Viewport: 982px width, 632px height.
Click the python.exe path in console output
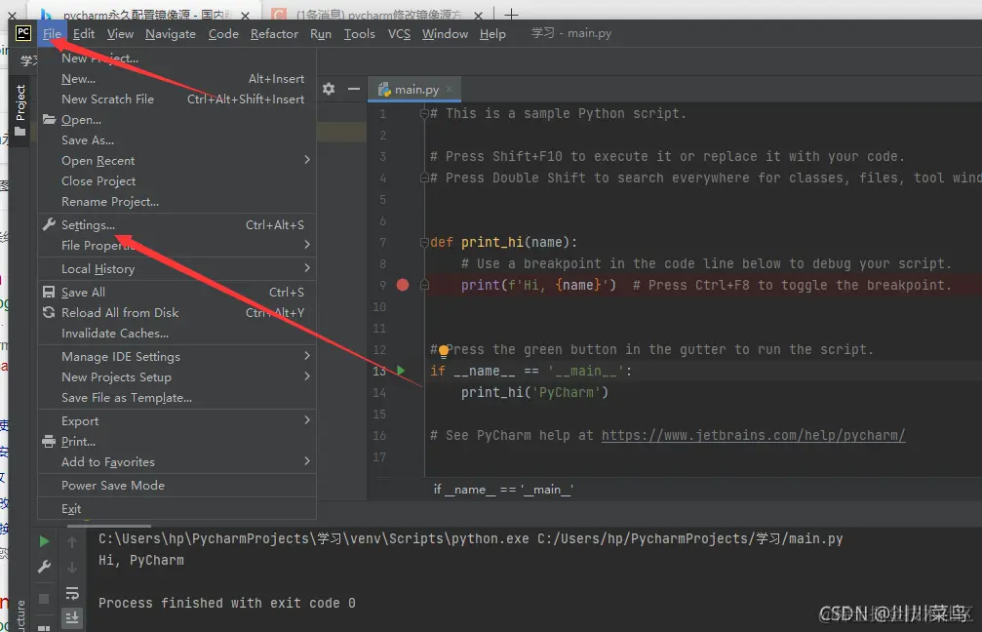coord(313,538)
